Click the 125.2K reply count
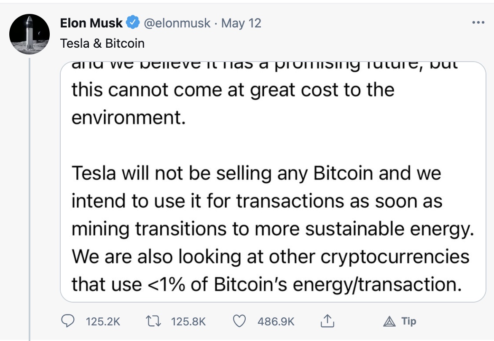This screenshot has width=494, height=341. pyautogui.click(x=103, y=322)
